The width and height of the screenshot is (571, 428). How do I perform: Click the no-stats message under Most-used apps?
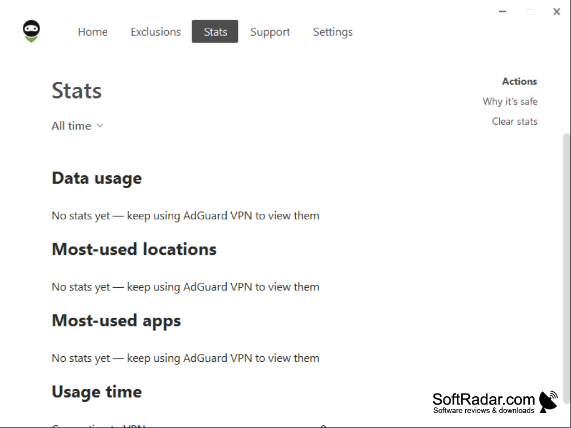[x=186, y=358]
